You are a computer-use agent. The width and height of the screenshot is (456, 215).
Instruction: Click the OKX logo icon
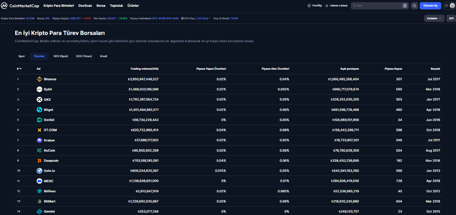point(39,99)
